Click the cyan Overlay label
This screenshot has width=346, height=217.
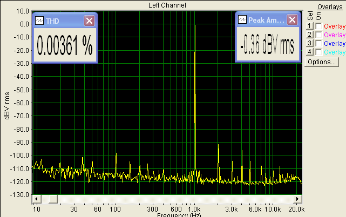click(x=335, y=52)
